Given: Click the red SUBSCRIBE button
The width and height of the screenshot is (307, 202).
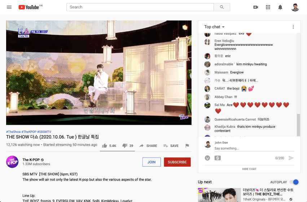Looking at the screenshot, I should 177,162.
